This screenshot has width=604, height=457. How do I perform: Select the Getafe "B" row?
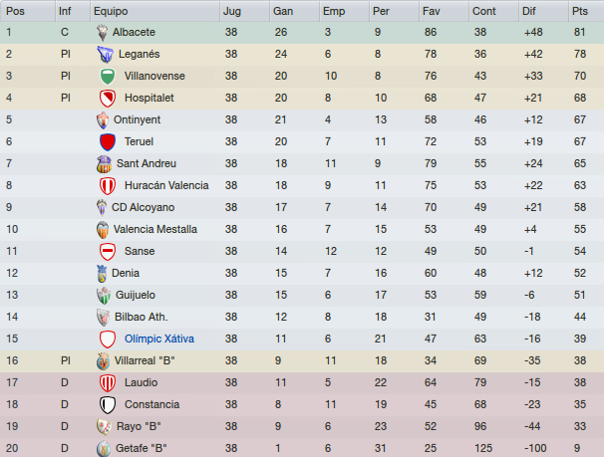coord(302,448)
